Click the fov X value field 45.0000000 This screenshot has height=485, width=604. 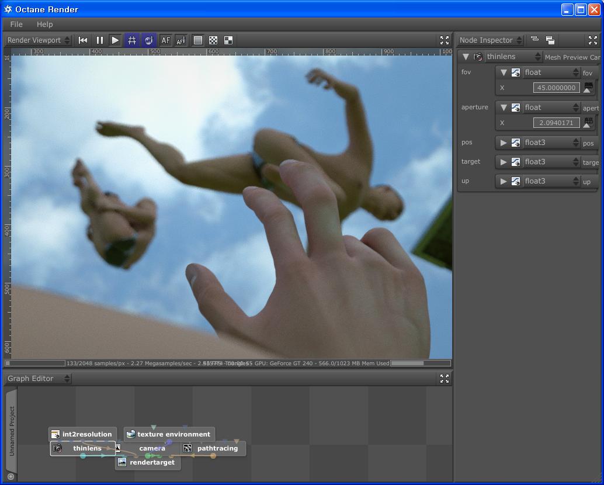click(x=556, y=88)
